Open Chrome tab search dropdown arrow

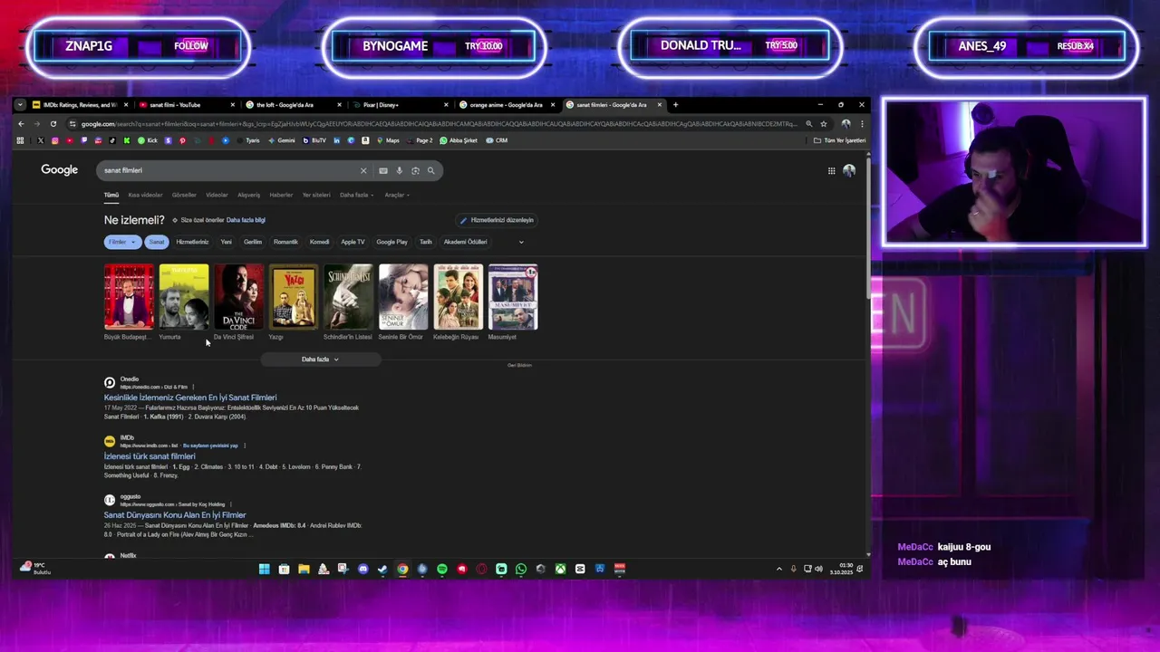(x=20, y=105)
